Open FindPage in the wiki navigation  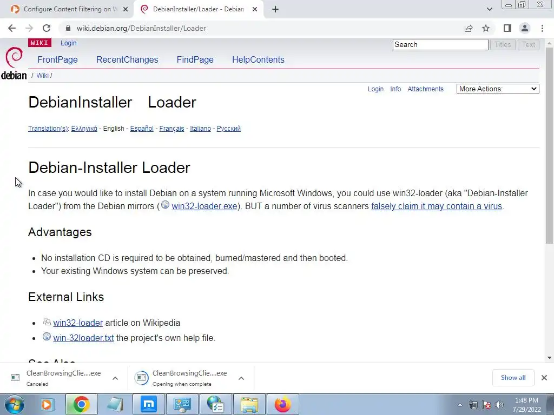click(x=195, y=59)
